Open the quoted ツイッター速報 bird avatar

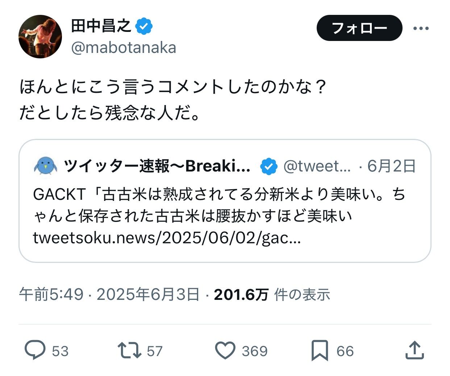tap(46, 166)
